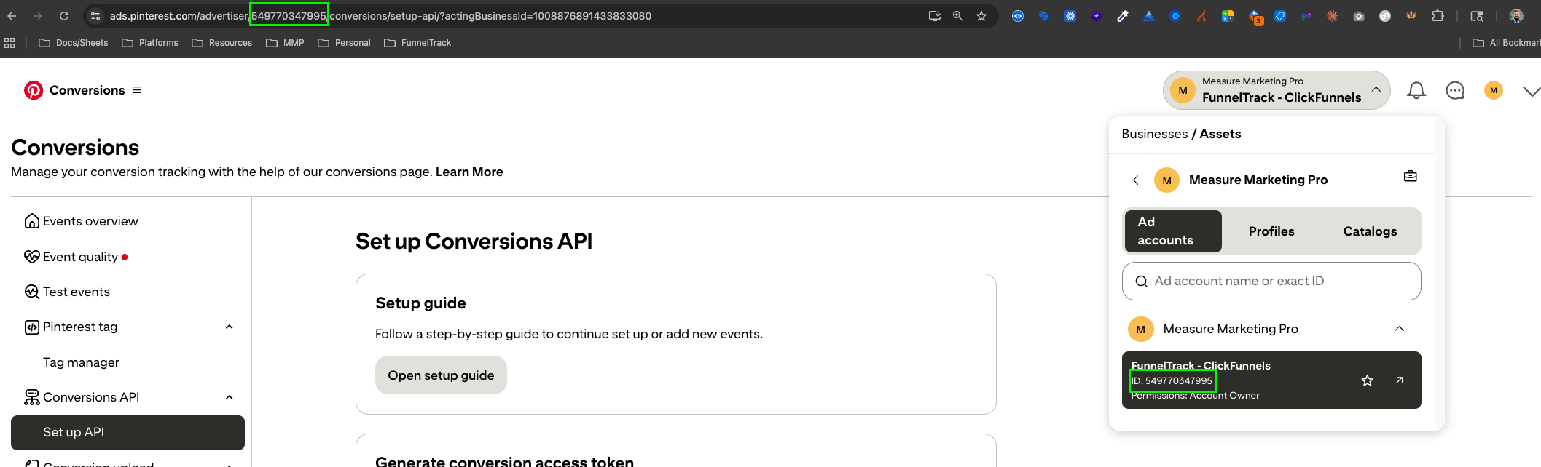
Task: Open the browser extensions puzzle icon
Action: click(1438, 15)
